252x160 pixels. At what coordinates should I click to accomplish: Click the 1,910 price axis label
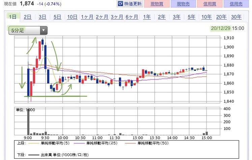coord(229,38)
